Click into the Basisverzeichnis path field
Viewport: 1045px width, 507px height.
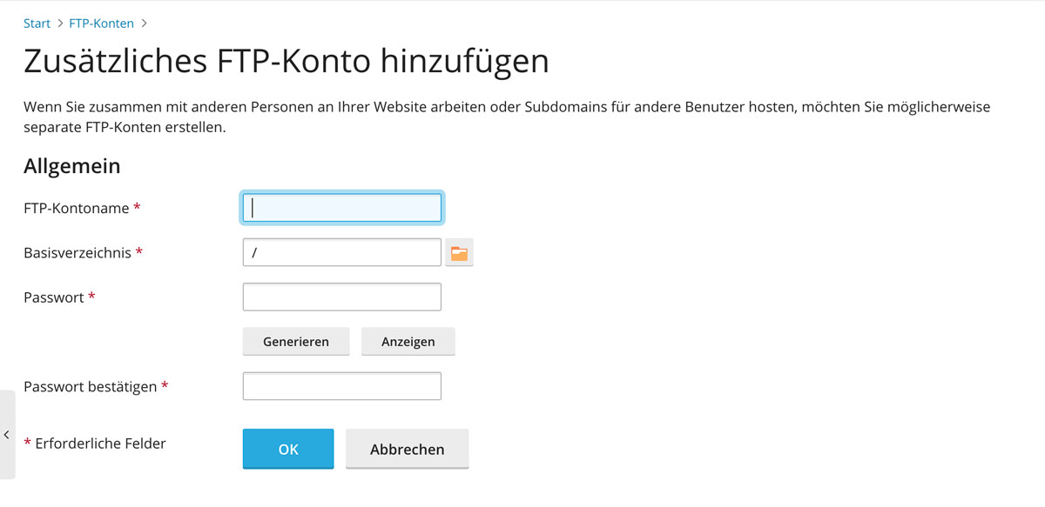(x=341, y=253)
